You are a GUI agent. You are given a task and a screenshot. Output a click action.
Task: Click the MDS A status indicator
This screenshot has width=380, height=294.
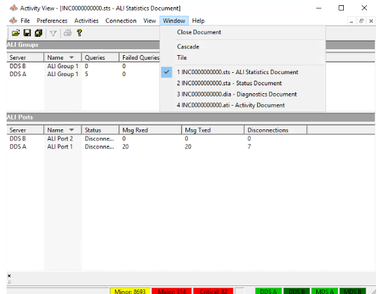325,291
